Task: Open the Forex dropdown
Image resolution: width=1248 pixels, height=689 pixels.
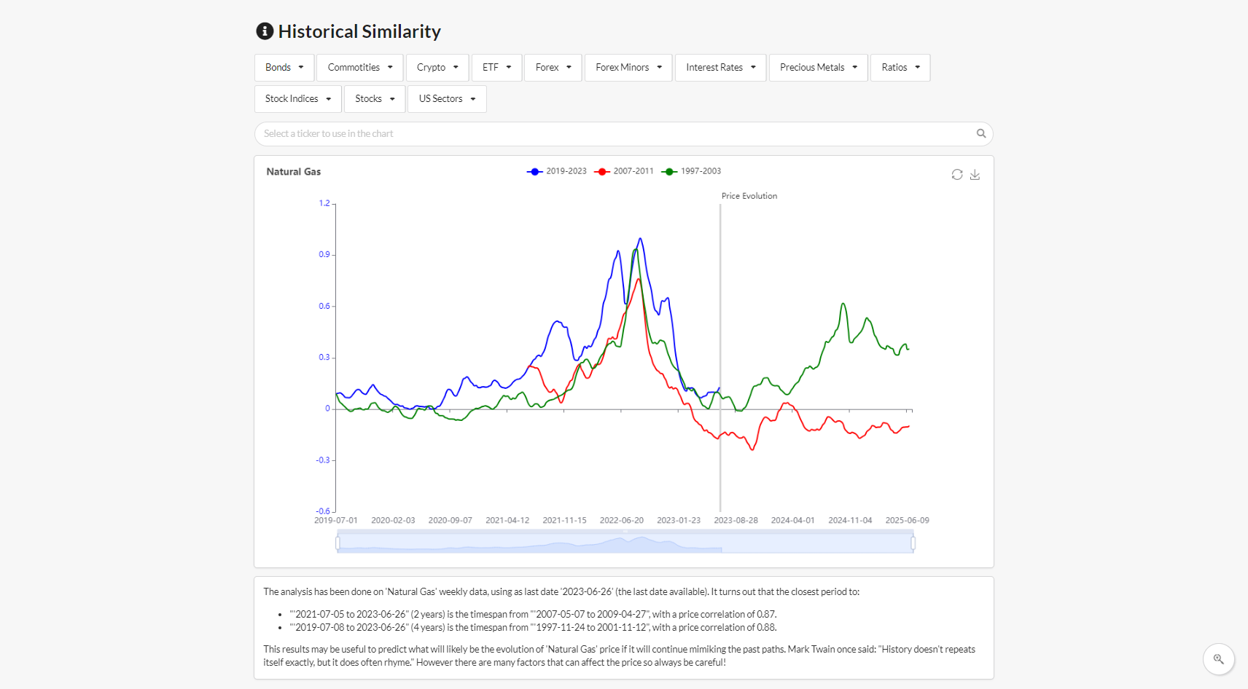Action: pos(553,67)
